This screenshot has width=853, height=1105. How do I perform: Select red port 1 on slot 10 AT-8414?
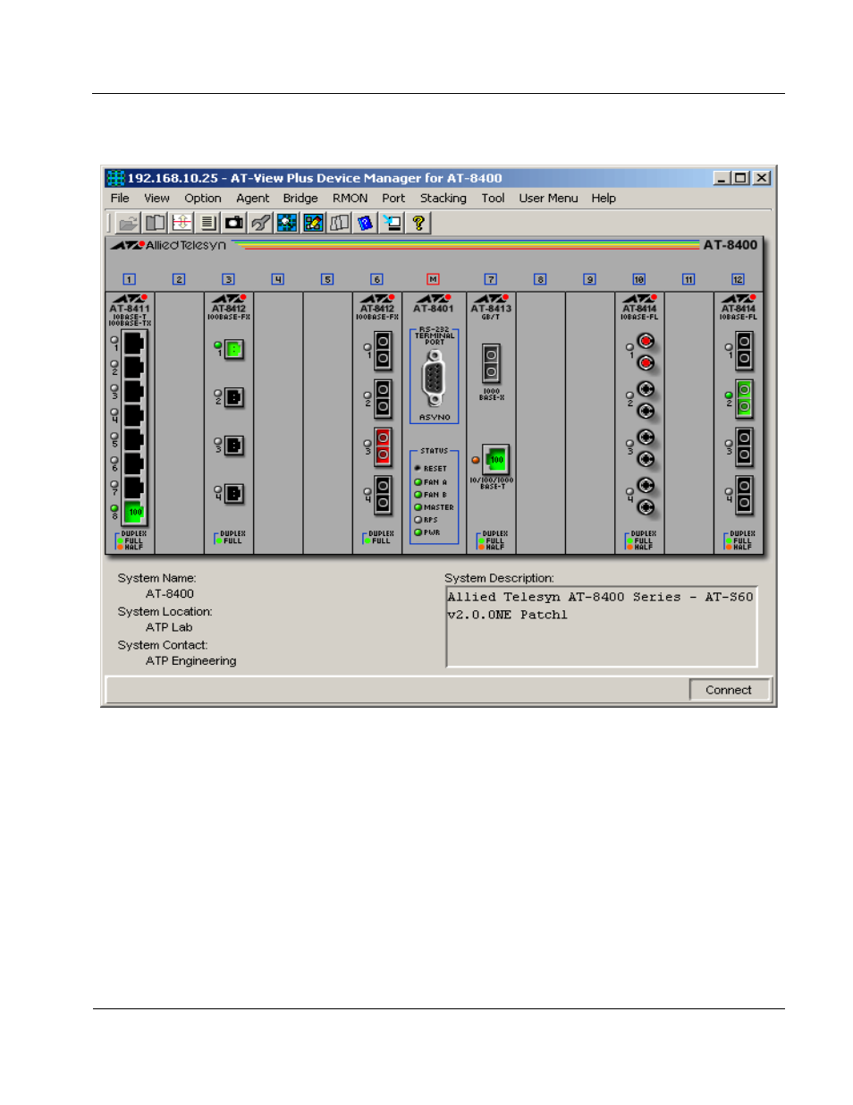click(646, 352)
